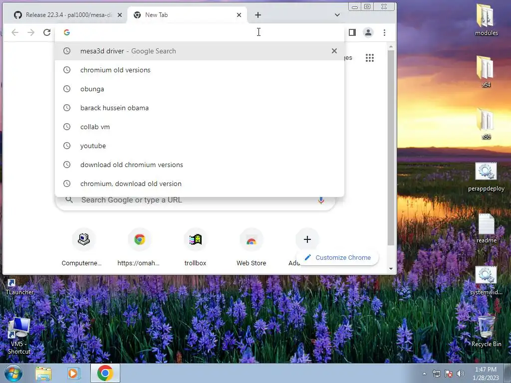511x383 pixels.
Task: Open Windows Media Player from taskbar
Action: click(x=73, y=373)
